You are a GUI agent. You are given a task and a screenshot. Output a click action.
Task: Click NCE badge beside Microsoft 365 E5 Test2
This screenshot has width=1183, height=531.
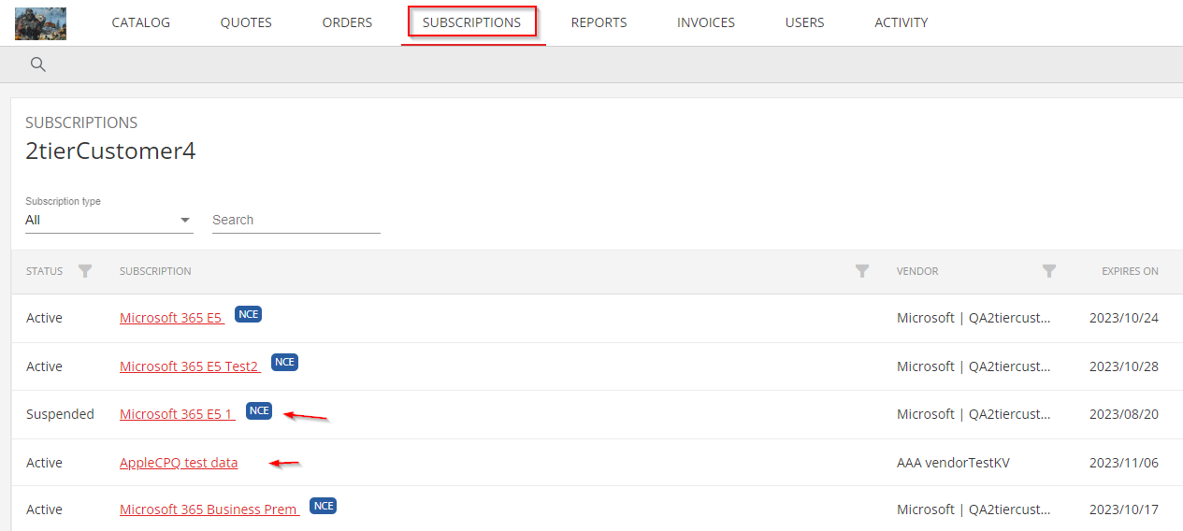284,362
